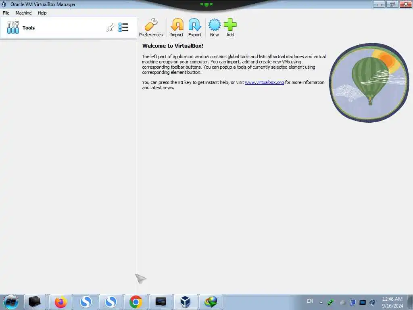Click the green tray icon
This screenshot has width=413, height=310.
[331, 302]
